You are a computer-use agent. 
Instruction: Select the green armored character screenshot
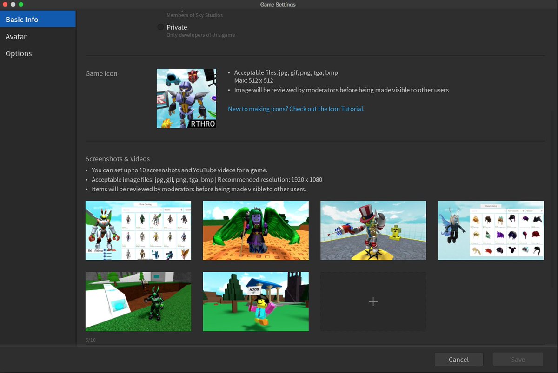click(138, 301)
